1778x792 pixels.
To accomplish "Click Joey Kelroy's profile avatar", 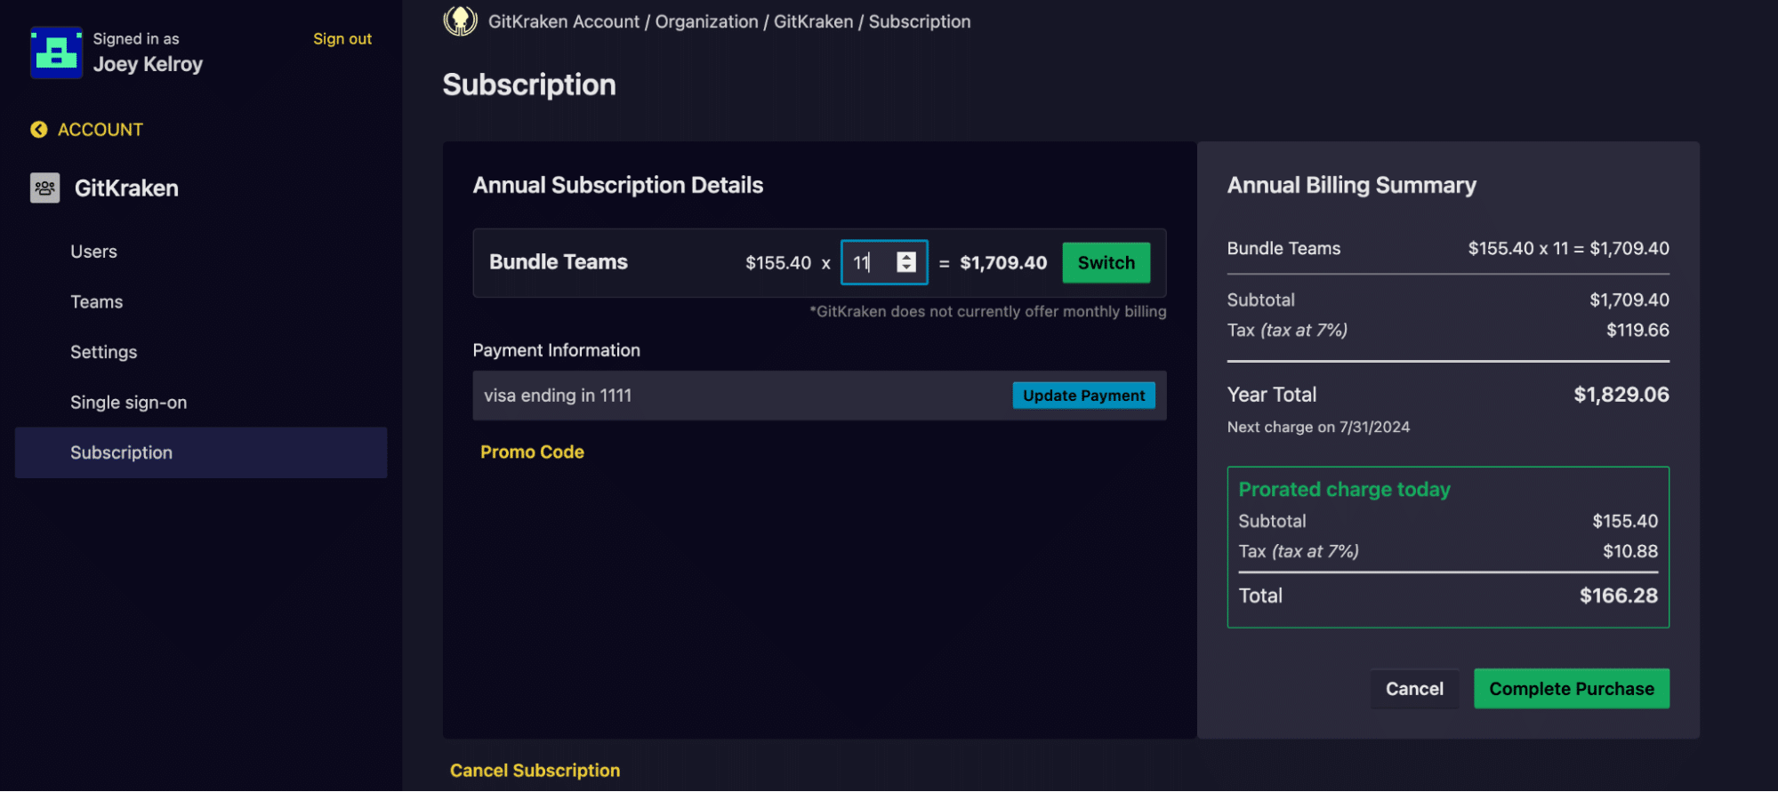I will point(56,52).
